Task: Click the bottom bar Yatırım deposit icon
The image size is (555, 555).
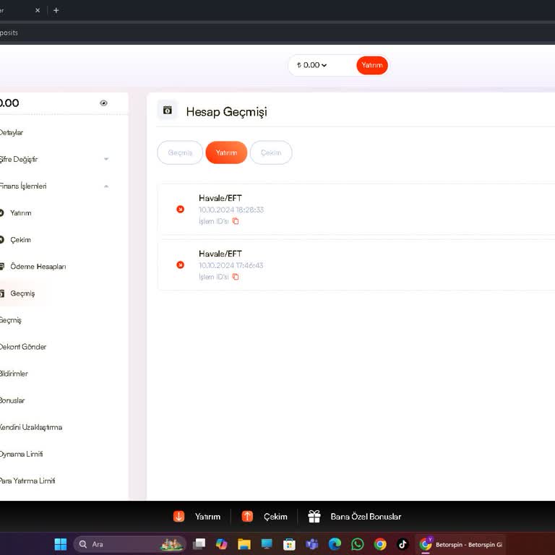Action: (178, 517)
